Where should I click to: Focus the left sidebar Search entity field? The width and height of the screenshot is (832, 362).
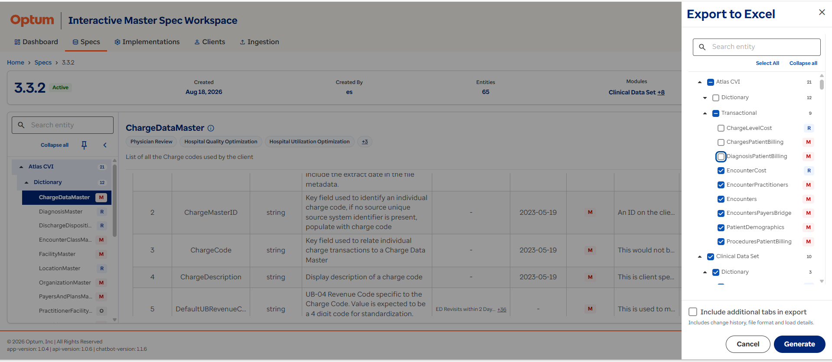tap(62, 125)
